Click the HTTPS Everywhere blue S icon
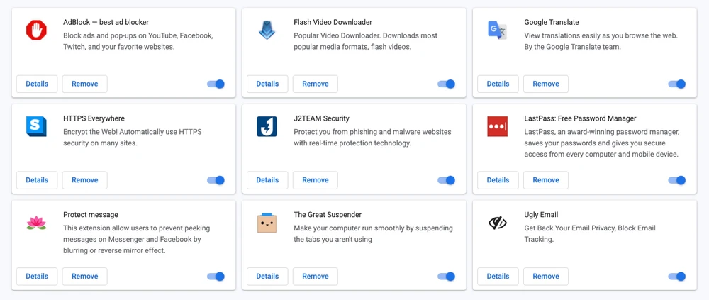 [36, 126]
